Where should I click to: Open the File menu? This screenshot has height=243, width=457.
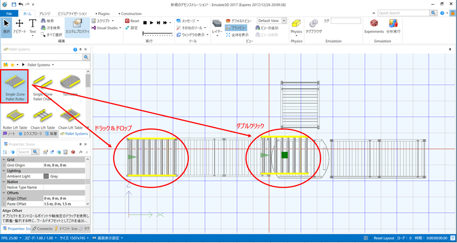point(9,14)
